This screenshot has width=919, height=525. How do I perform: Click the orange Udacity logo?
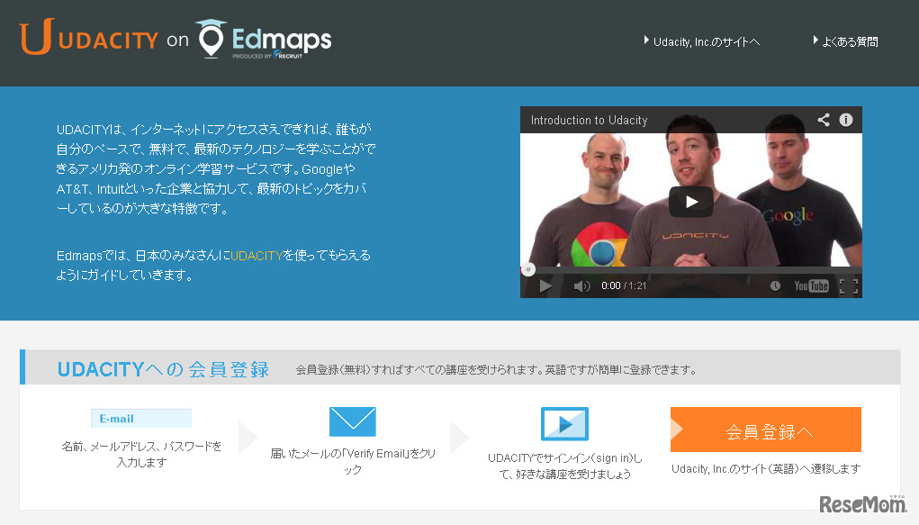pos(89,37)
